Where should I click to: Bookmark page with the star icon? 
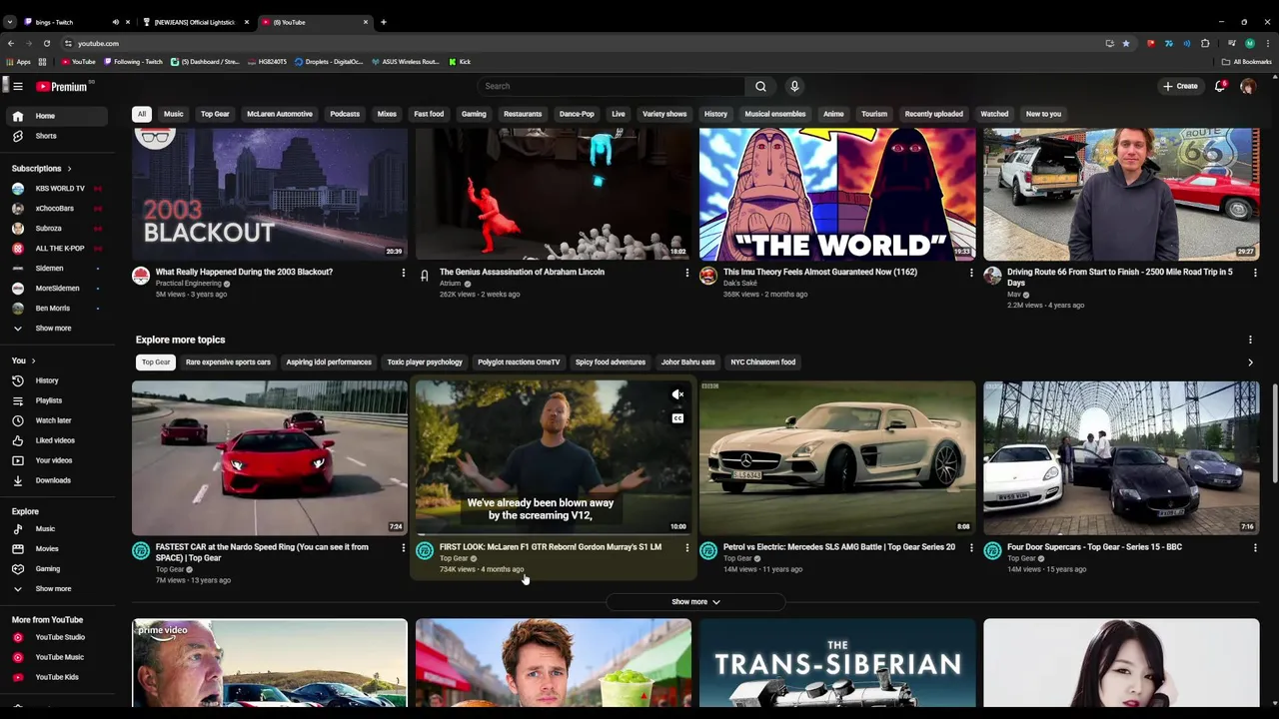[x=1126, y=44]
